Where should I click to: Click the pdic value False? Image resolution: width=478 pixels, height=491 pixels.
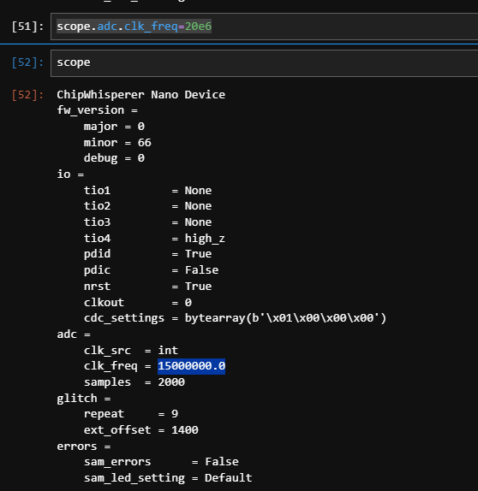[201, 270]
